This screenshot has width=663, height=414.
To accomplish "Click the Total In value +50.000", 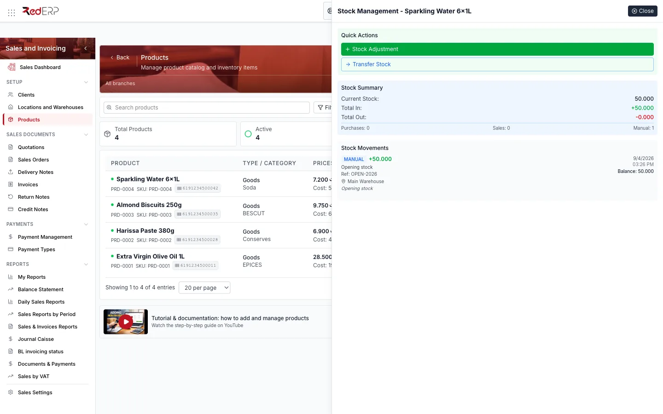I will click(642, 108).
